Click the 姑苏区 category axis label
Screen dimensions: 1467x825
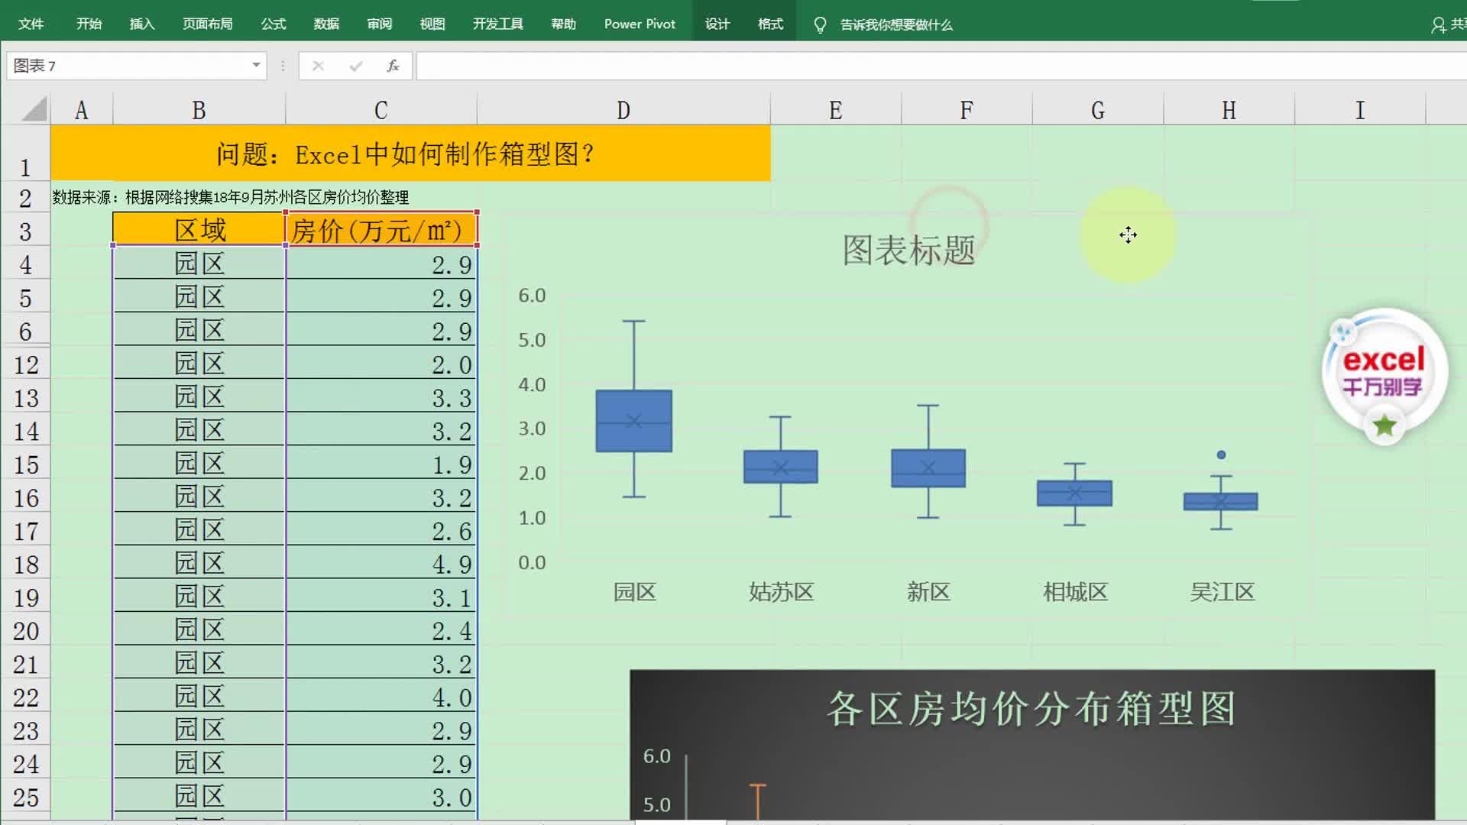pos(781,592)
